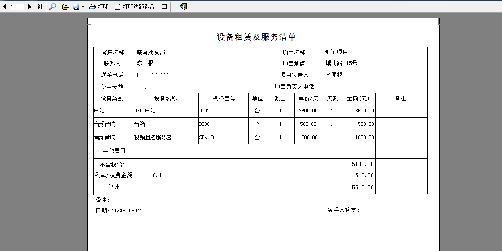Click customer name 城南批发部

tap(150, 52)
